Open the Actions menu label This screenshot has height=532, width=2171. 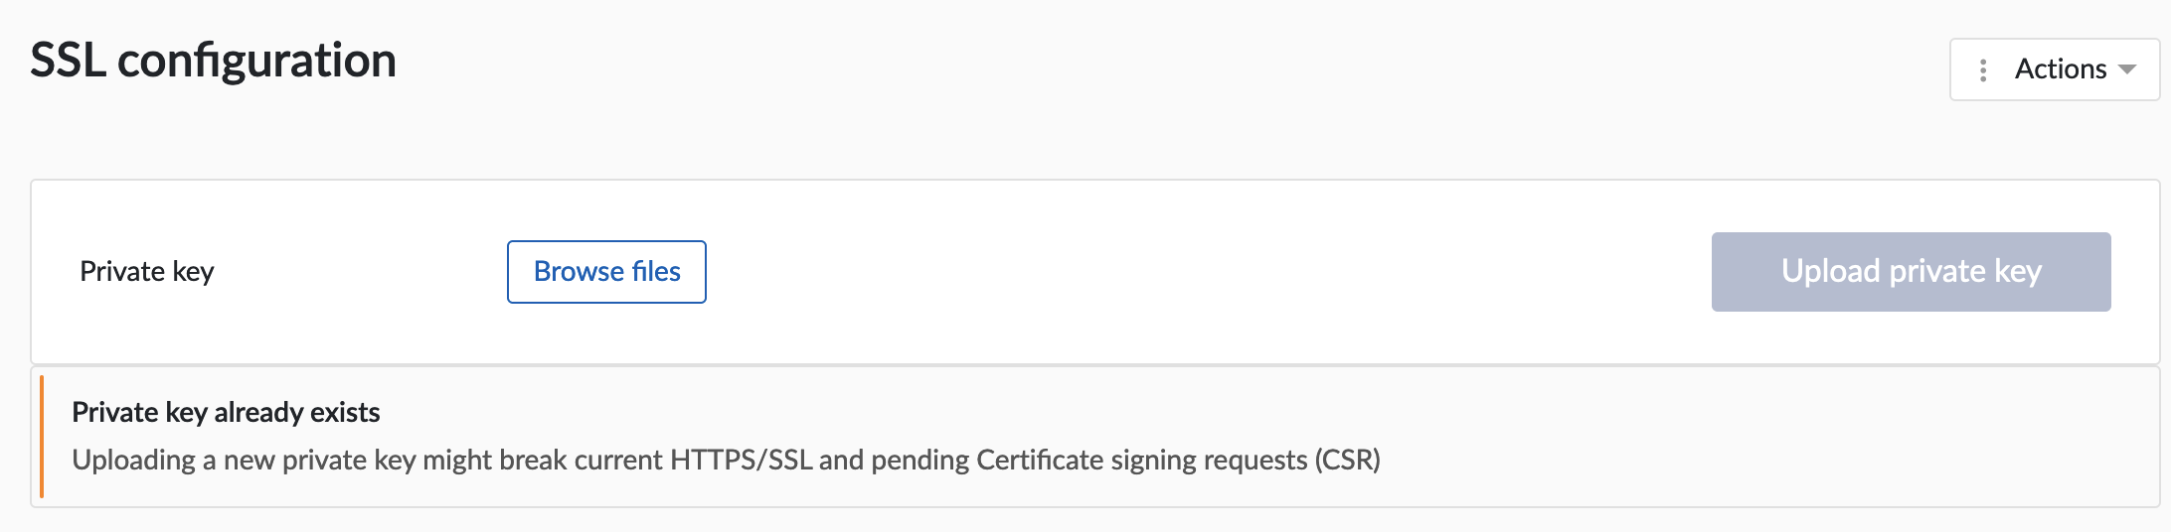tap(2060, 69)
